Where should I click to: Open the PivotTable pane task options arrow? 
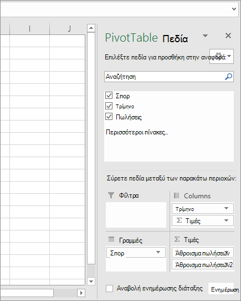click(205, 36)
